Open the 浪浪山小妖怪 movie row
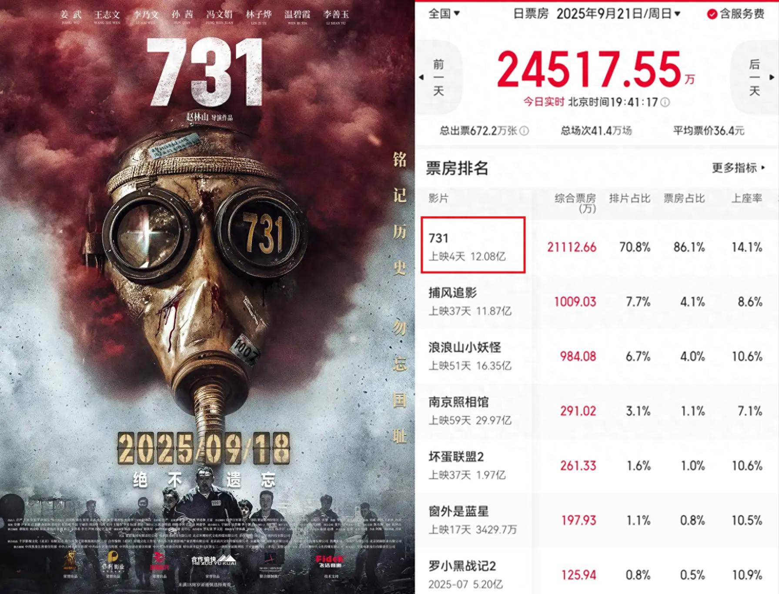This screenshot has height=594, width=779. point(597,357)
